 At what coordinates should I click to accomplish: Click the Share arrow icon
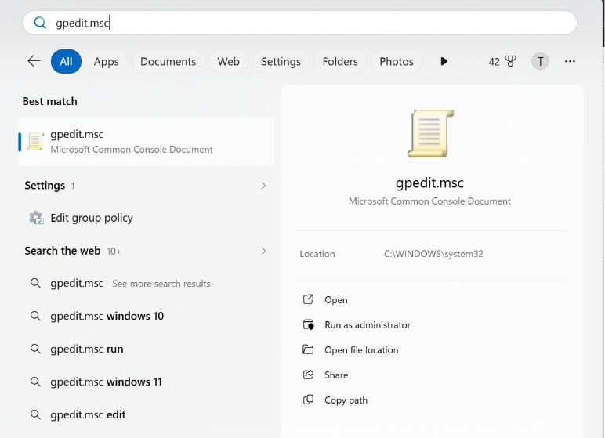click(x=308, y=375)
